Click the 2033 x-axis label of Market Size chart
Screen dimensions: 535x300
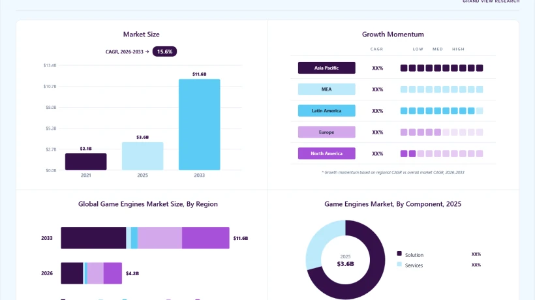tap(199, 175)
